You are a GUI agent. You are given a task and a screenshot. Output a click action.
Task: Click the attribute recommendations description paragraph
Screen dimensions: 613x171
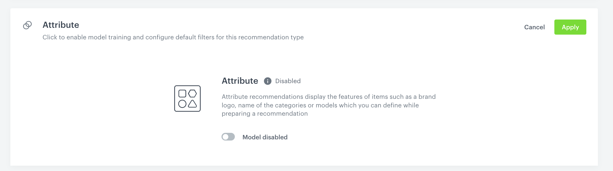point(329,105)
